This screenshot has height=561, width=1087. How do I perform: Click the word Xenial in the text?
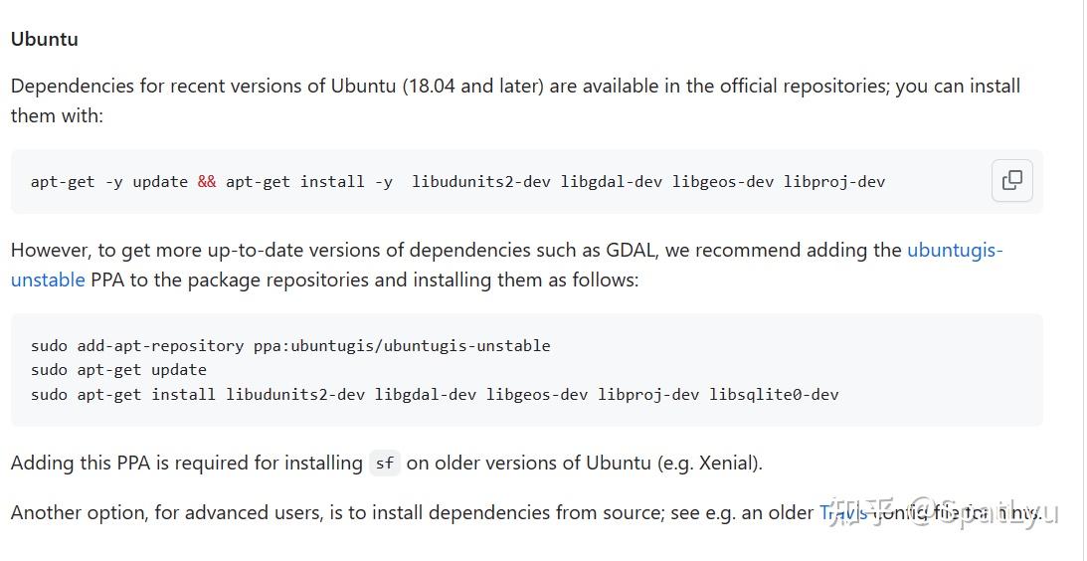[x=727, y=463]
